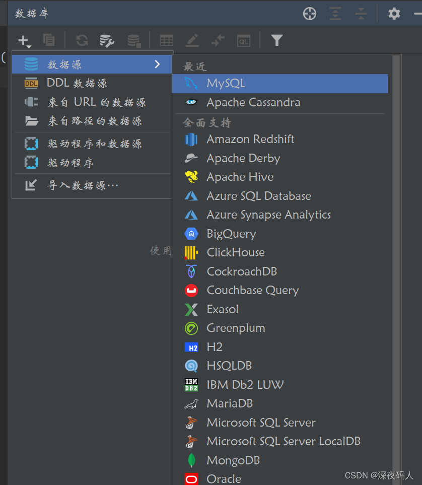The height and width of the screenshot is (485, 422).
Task: Select Exasol data source
Action: [279, 309]
